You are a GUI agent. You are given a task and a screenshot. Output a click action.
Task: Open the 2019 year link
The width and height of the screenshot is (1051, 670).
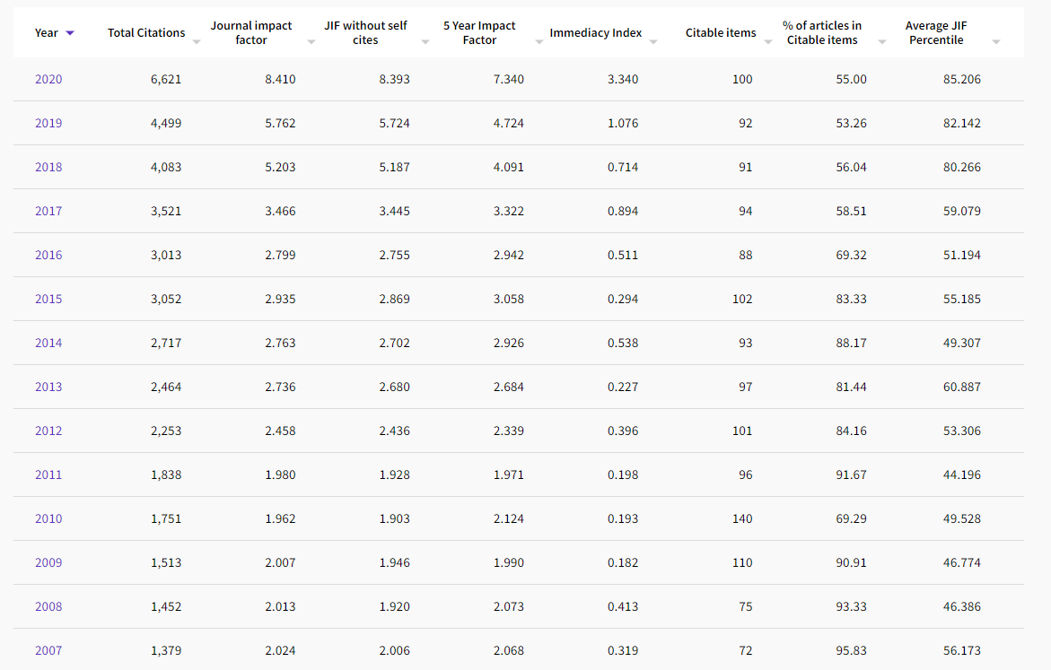pyautogui.click(x=48, y=123)
